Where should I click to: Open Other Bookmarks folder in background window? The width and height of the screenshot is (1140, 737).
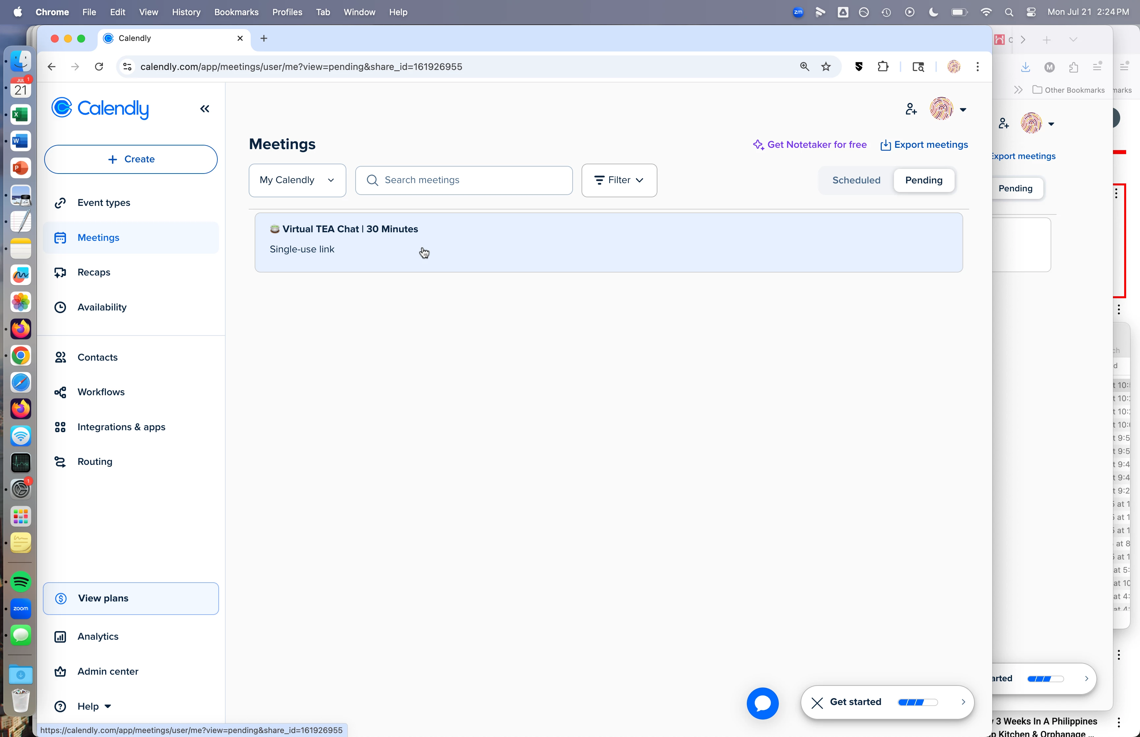[1068, 90]
